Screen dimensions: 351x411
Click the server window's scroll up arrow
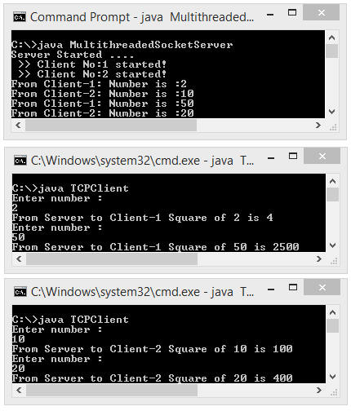click(331, 38)
